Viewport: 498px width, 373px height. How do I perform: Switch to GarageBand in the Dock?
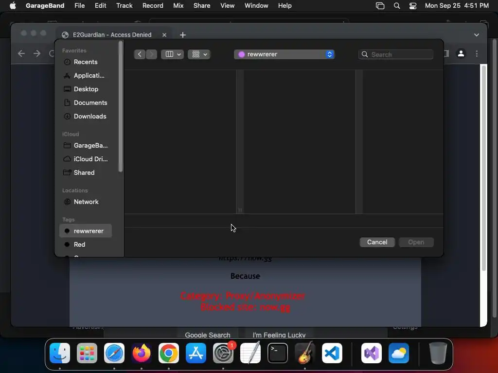(305, 353)
